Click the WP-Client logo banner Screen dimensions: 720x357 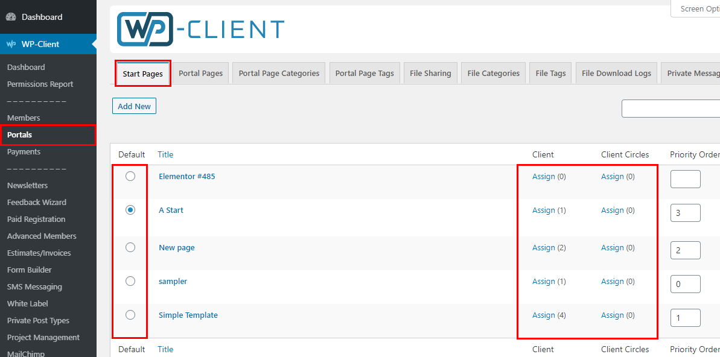[x=200, y=29]
